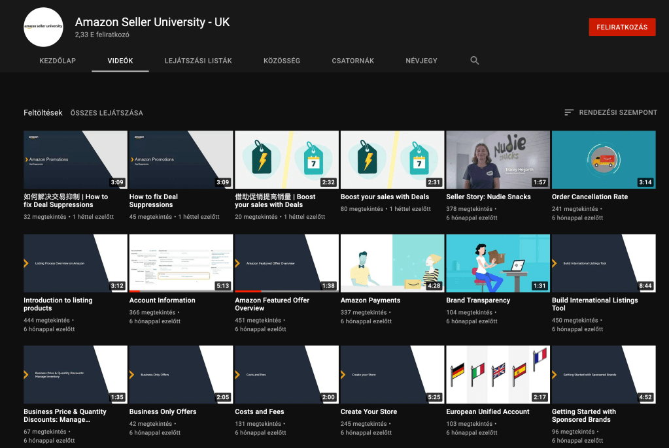Click the 'Costs and Fees' video title
The image size is (669, 448).
point(260,412)
